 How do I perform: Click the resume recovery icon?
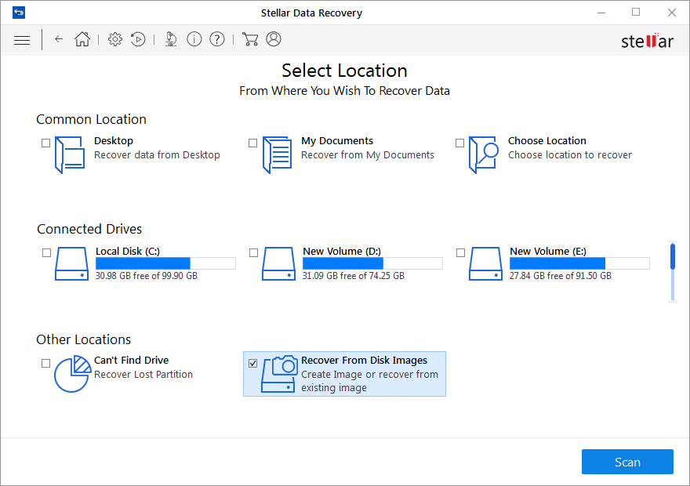pyautogui.click(x=138, y=39)
